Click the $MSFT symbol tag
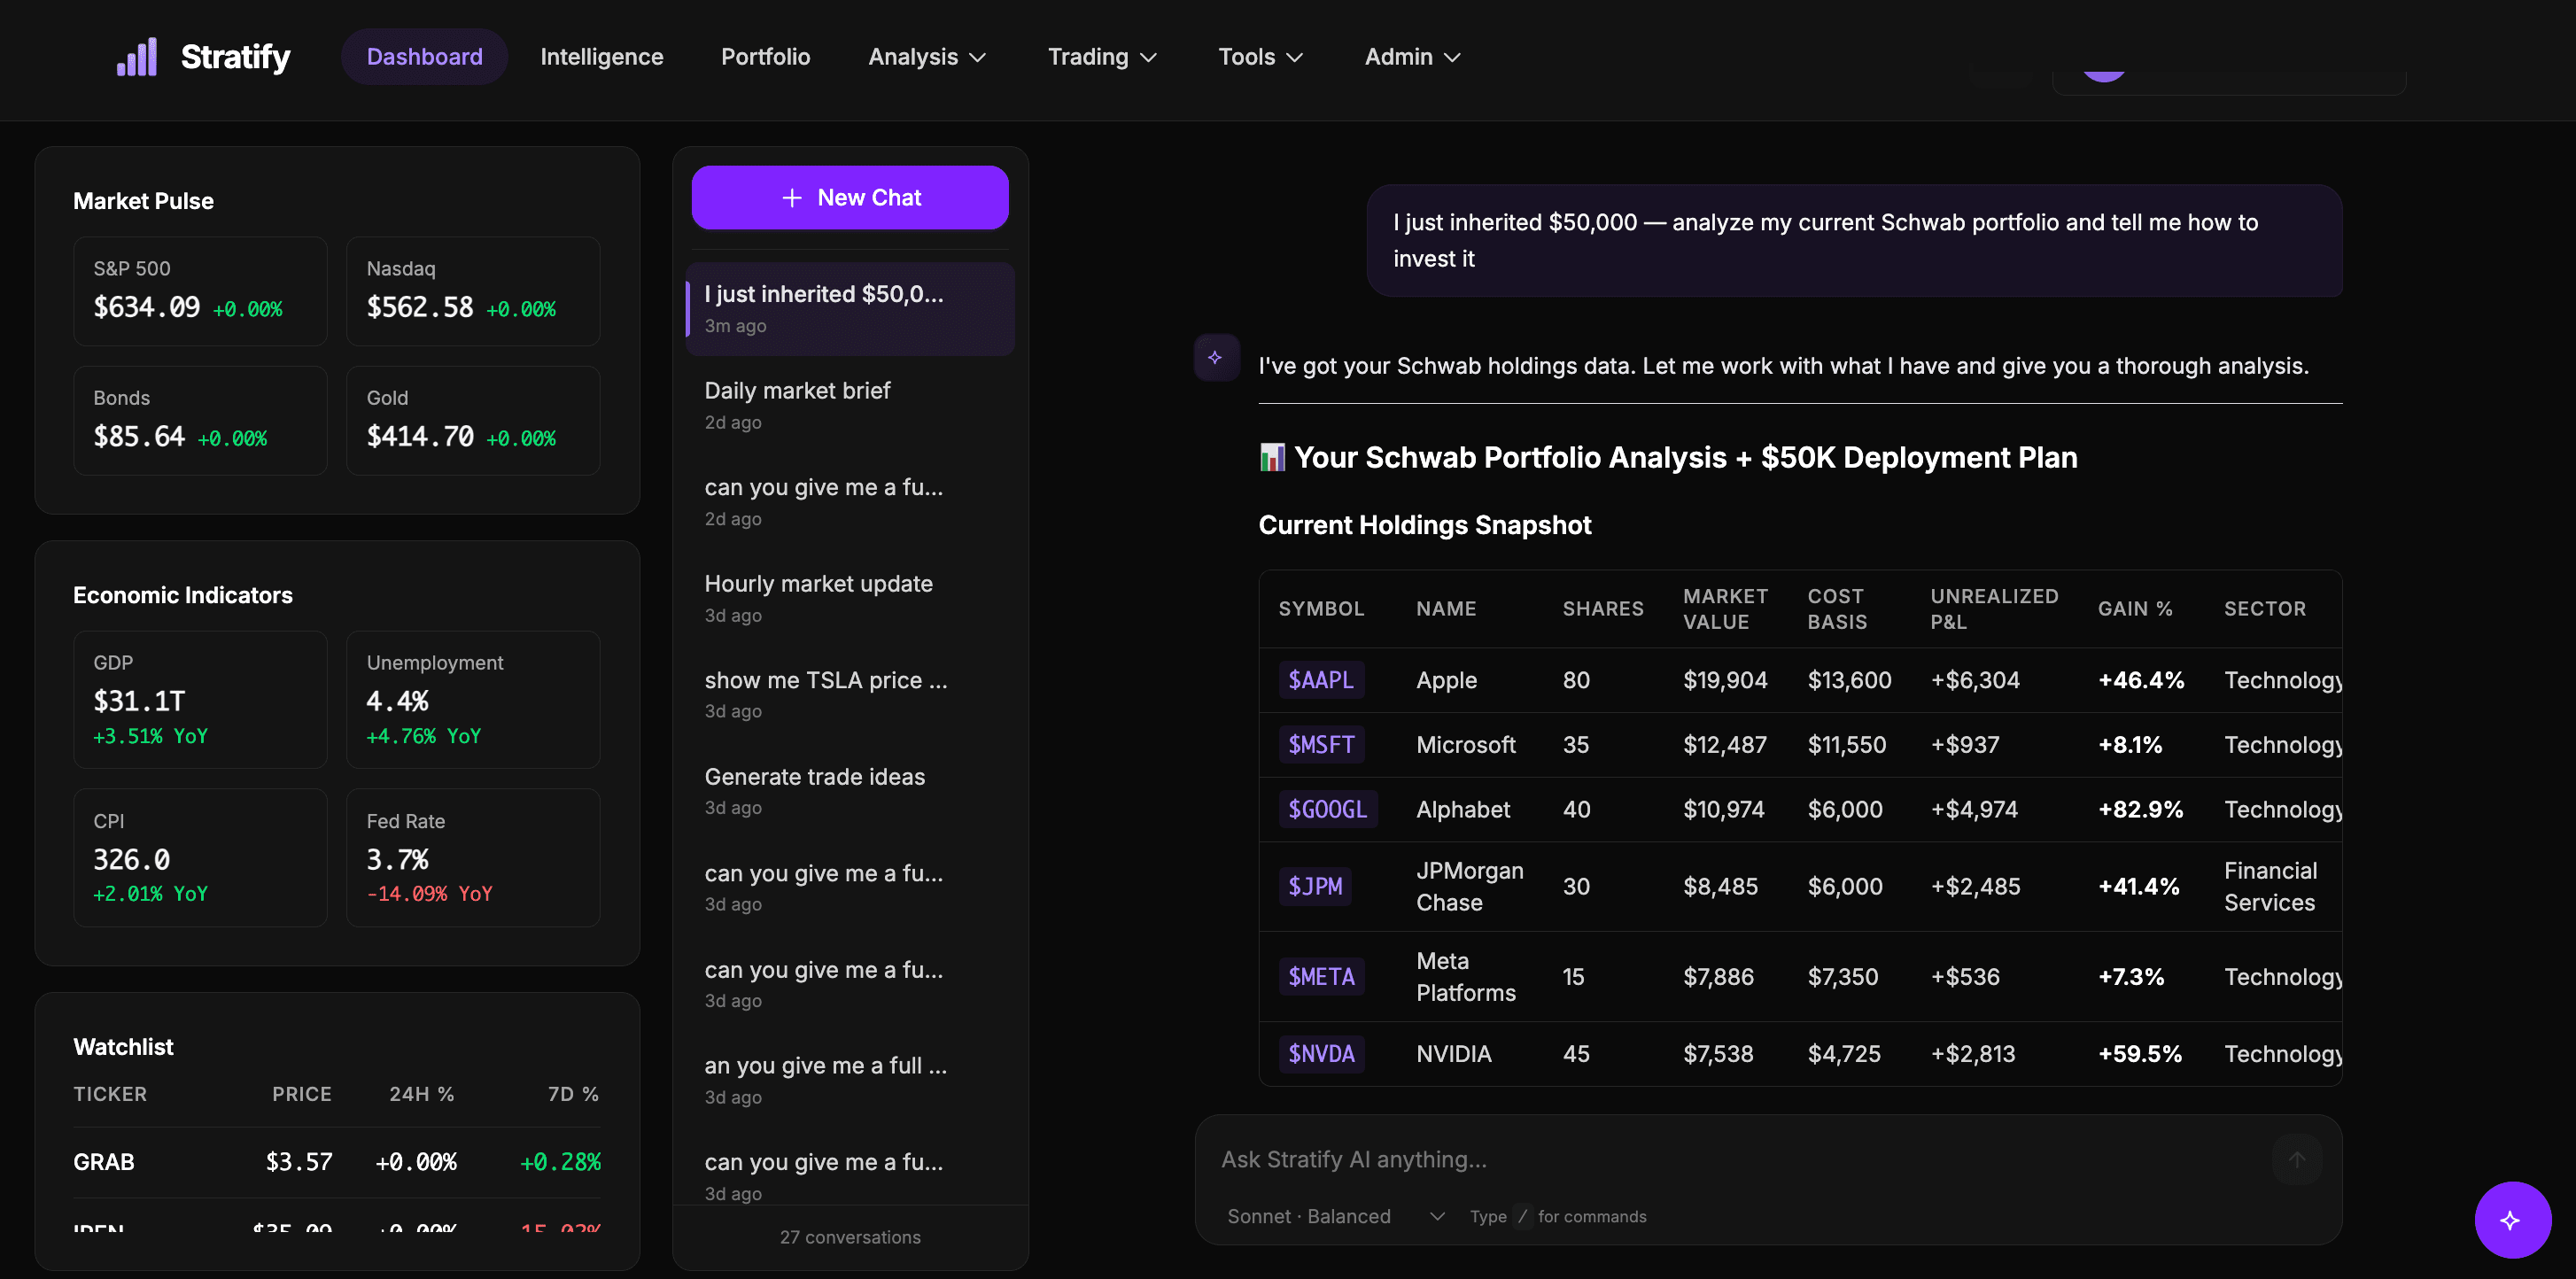Image resolution: width=2576 pixels, height=1279 pixels. (1320, 745)
